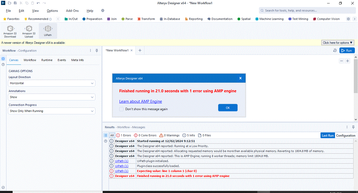Filter results to show only Errors

(x=123, y=135)
